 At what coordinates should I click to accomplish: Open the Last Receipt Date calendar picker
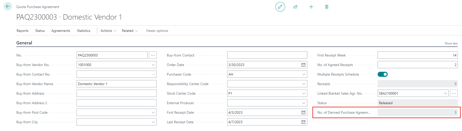(303, 122)
